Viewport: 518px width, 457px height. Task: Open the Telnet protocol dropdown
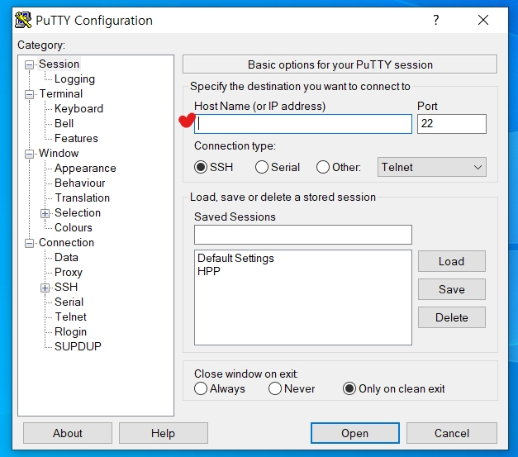click(x=432, y=167)
